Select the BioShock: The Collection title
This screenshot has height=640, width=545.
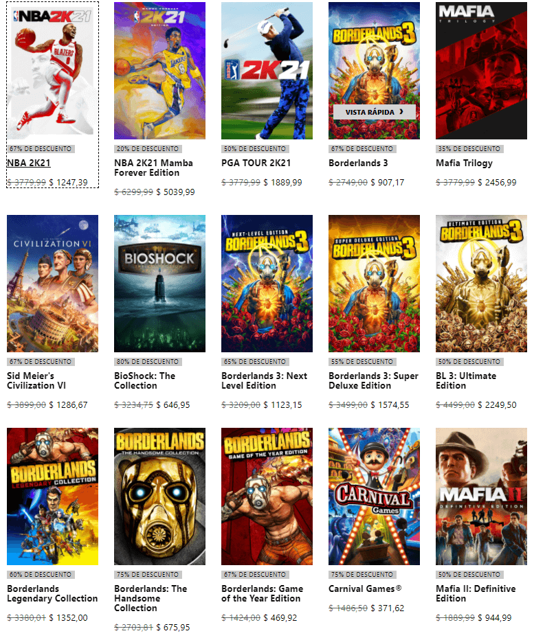[x=144, y=380]
